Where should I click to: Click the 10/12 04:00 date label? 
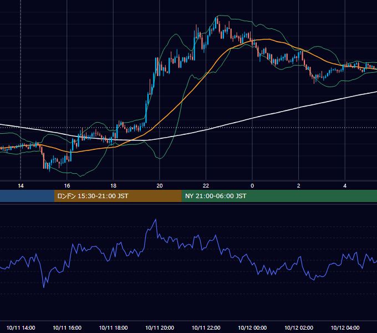[x=345, y=327]
